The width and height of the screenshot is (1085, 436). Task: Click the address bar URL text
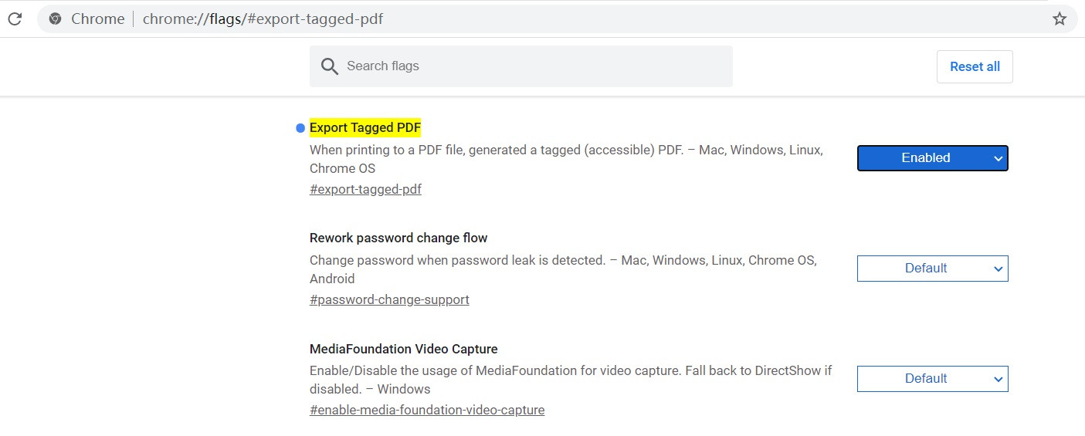click(x=263, y=19)
